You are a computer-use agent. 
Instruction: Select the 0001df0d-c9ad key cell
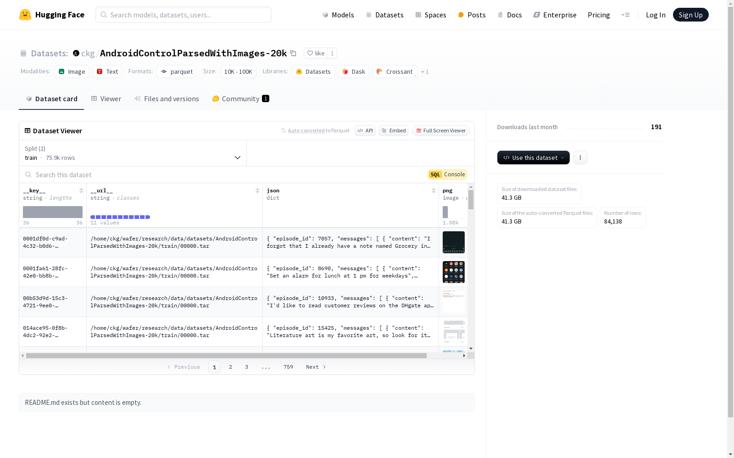click(x=53, y=242)
